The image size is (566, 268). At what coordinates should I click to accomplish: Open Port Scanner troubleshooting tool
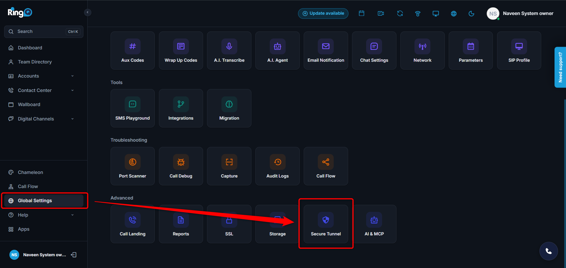click(133, 166)
